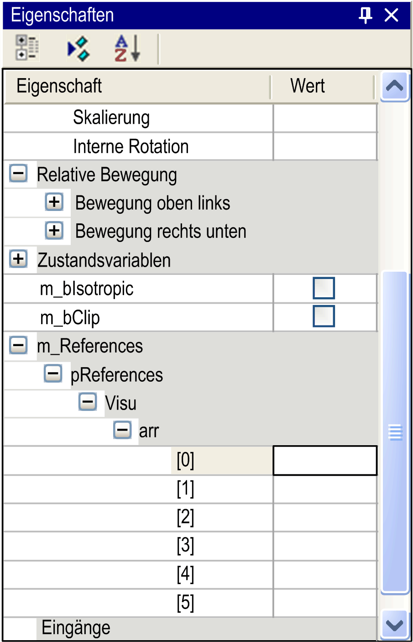This screenshot has width=413, height=642.
Task: Collapse the m_References section
Action: 19,345
